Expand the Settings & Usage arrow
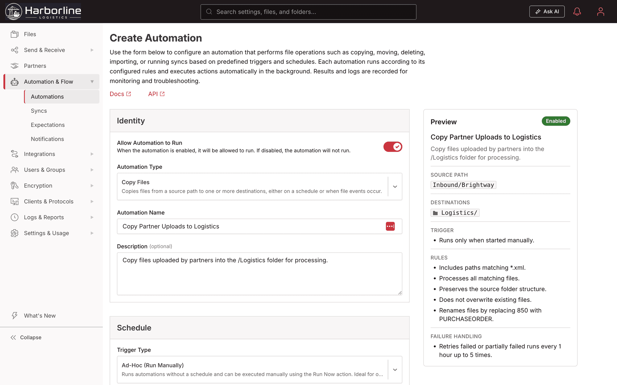The width and height of the screenshot is (617, 385). [92, 233]
